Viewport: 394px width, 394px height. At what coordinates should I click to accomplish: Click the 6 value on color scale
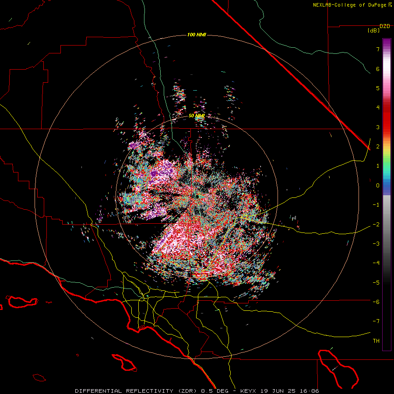pos(378,69)
